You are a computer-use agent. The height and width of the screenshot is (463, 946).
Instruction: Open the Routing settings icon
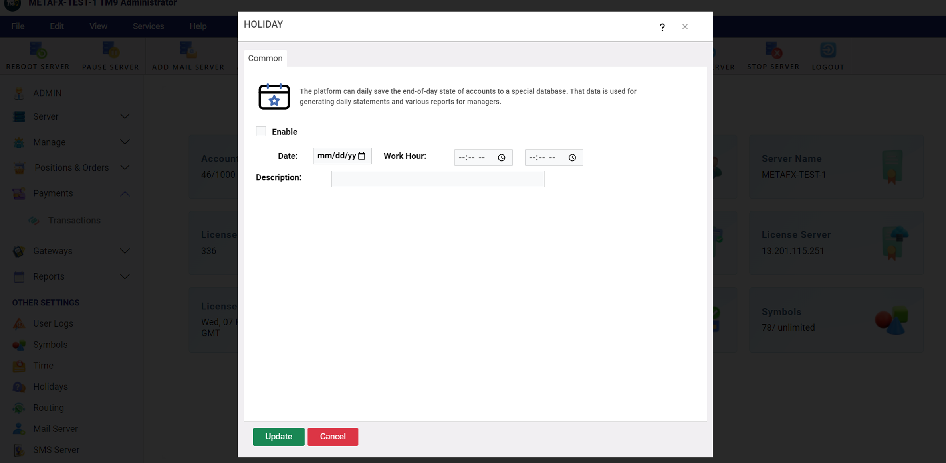coord(18,408)
